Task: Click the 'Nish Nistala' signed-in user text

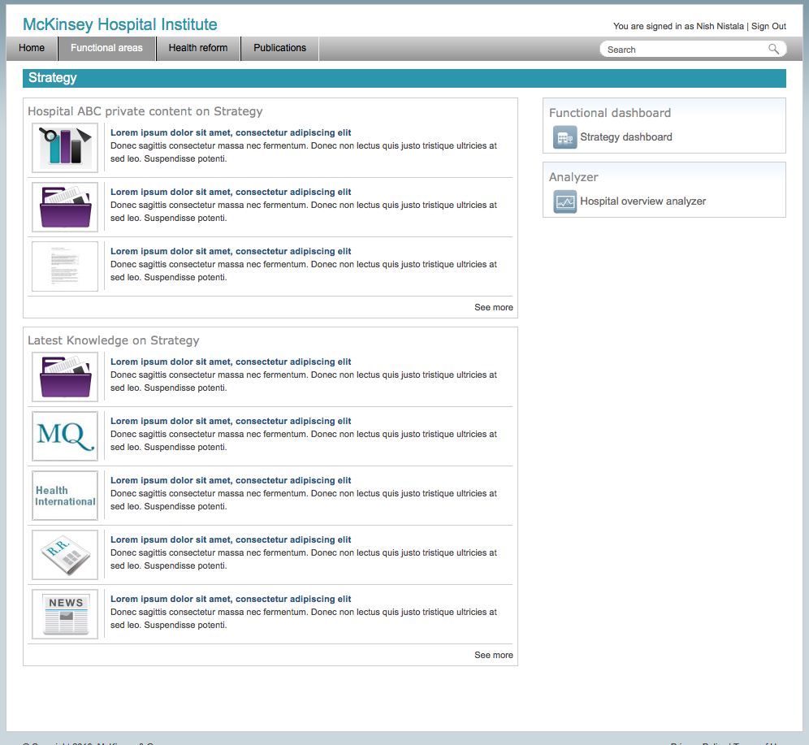Action: 720,26
